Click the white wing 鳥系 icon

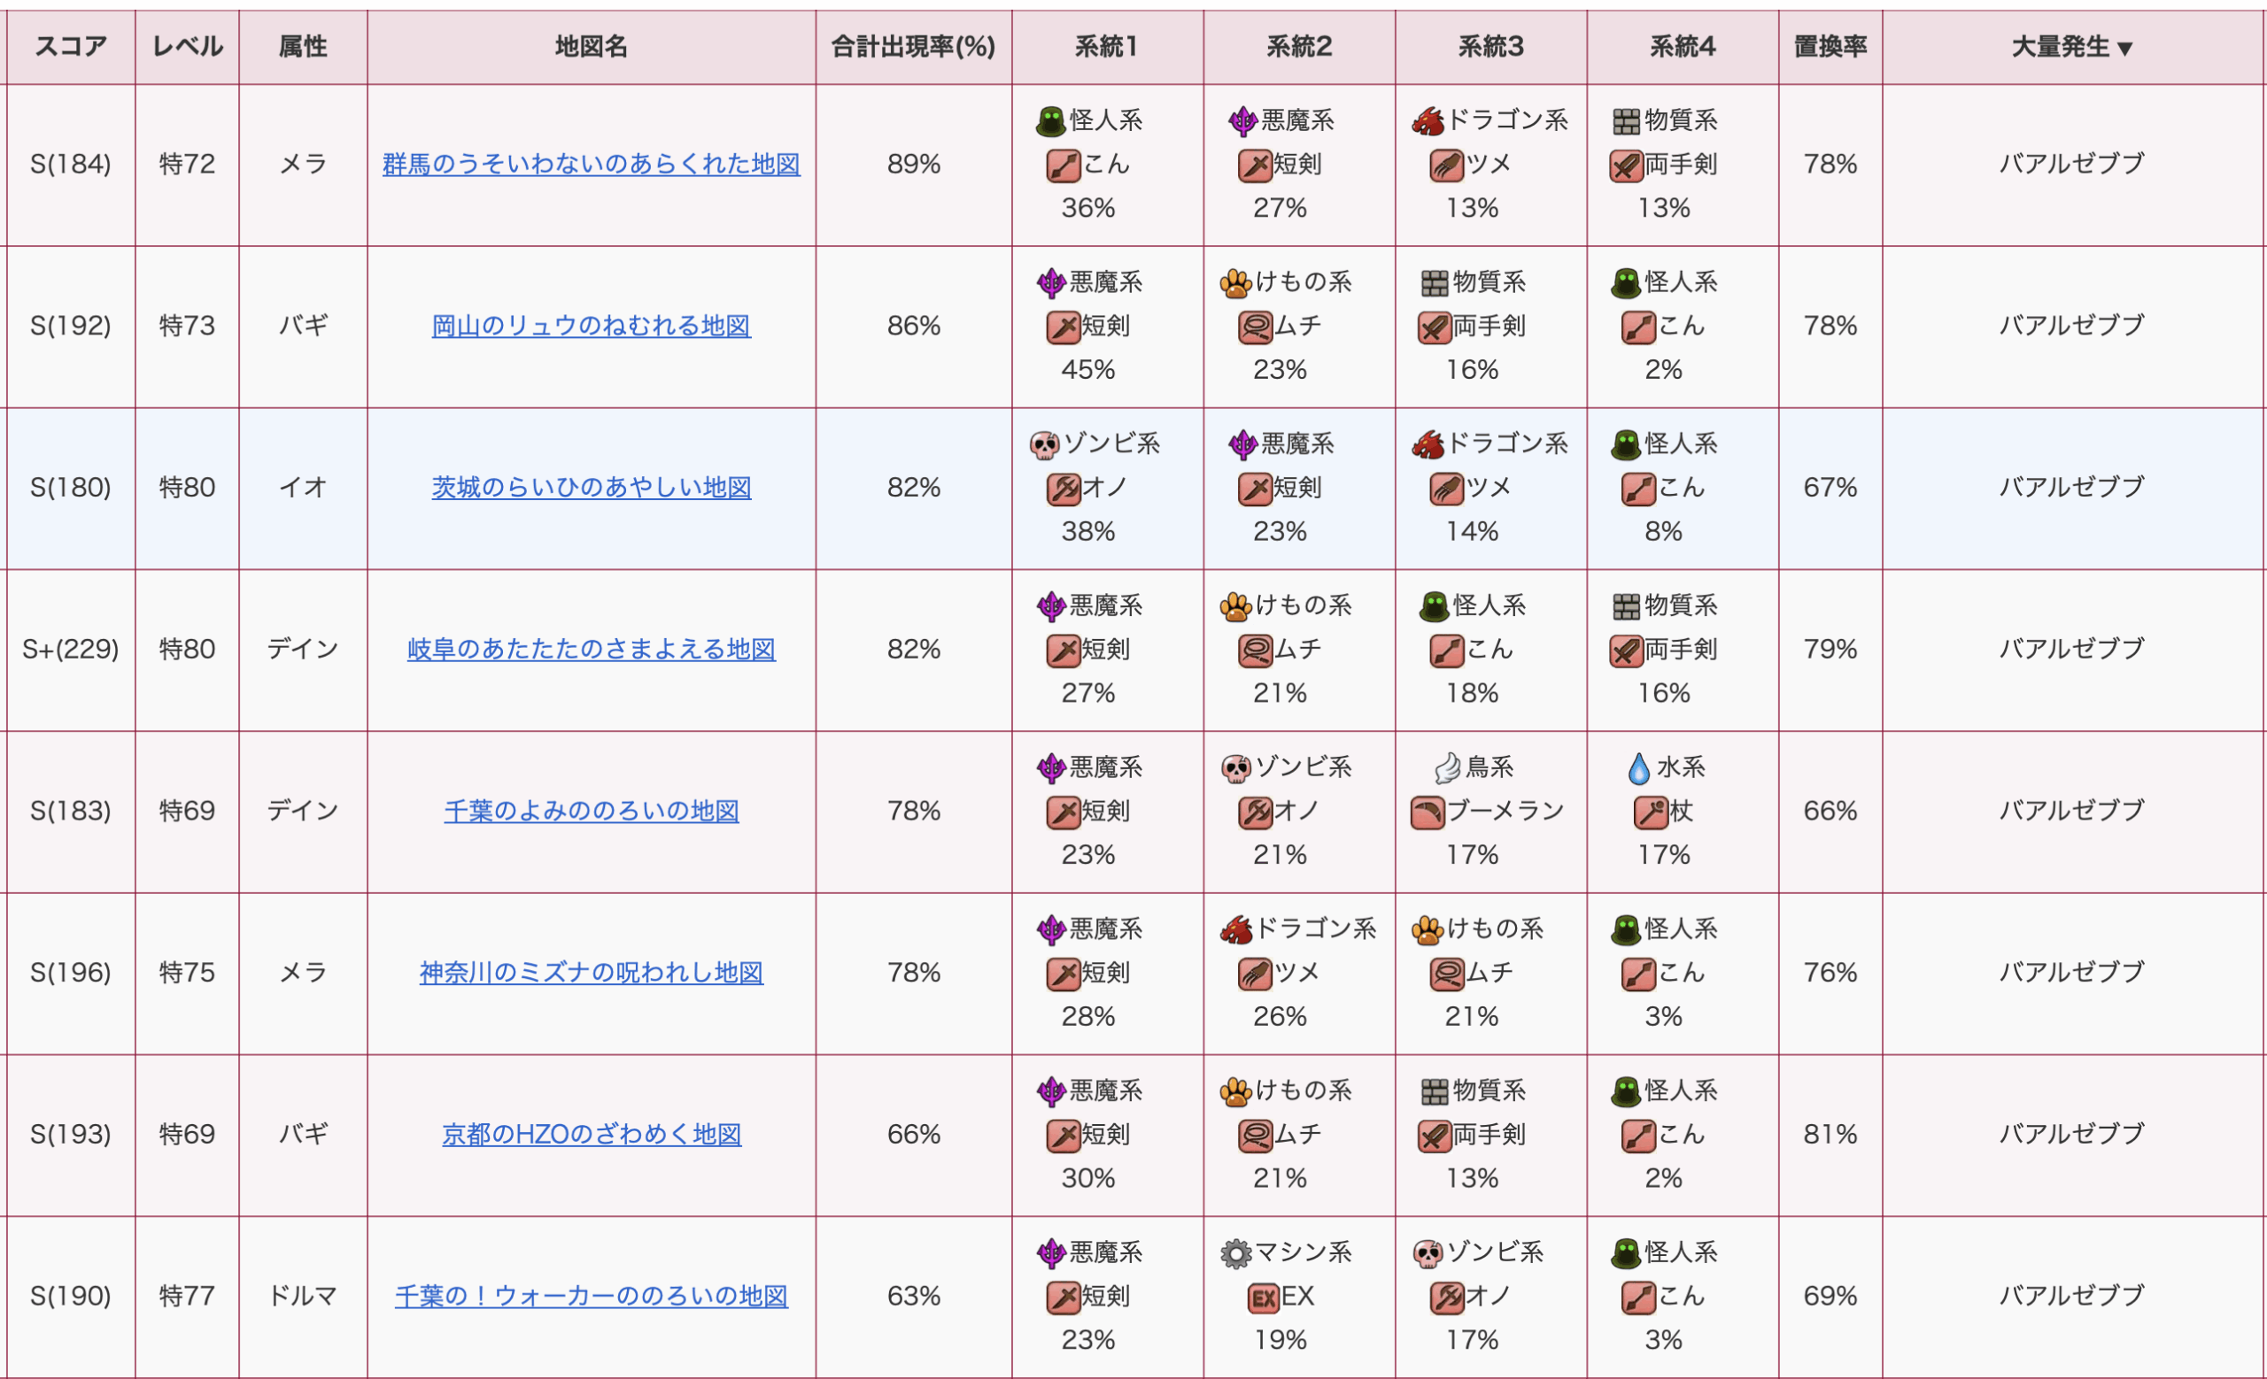1447,767
